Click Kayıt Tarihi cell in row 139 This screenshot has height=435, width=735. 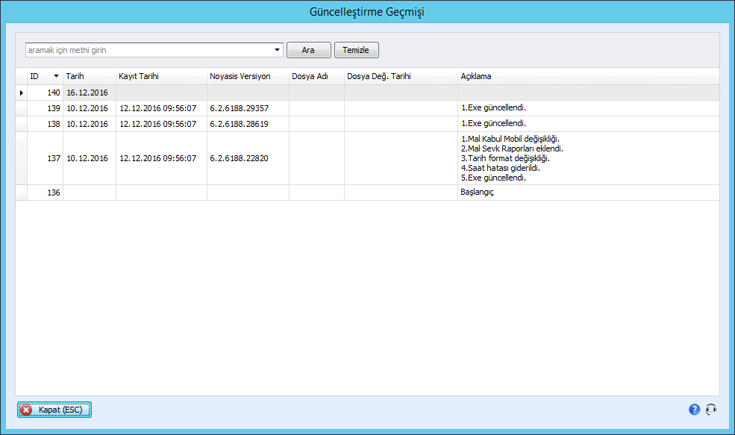point(161,108)
